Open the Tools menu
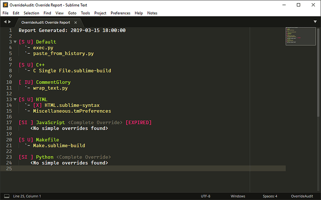 [x=86, y=13]
